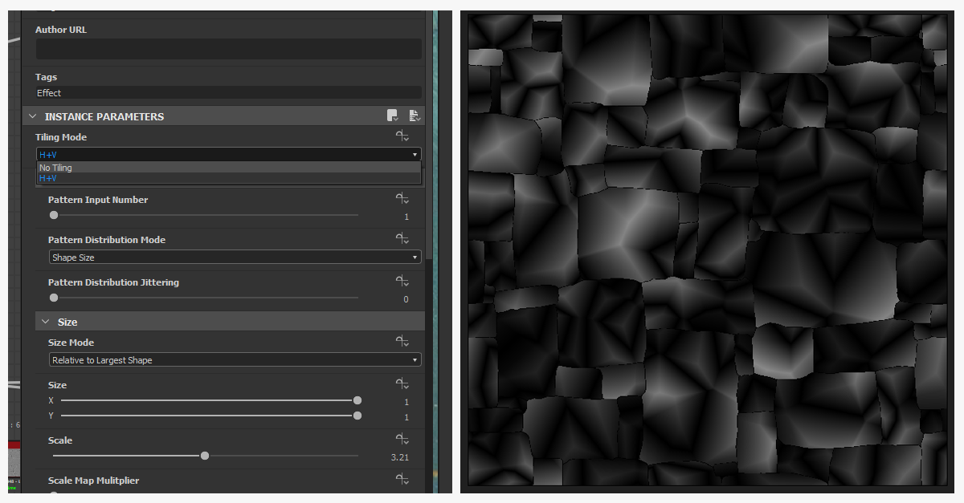The width and height of the screenshot is (964, 503).
Task: Click the Scale value 3.21
Action: click(x=400, y=457)
